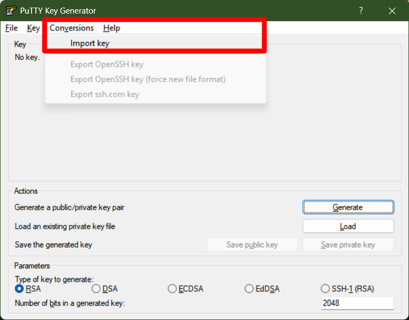Select Export ssh.com key entry
Viewport: 409px width, 320px height.
click(x=156, y=94)
